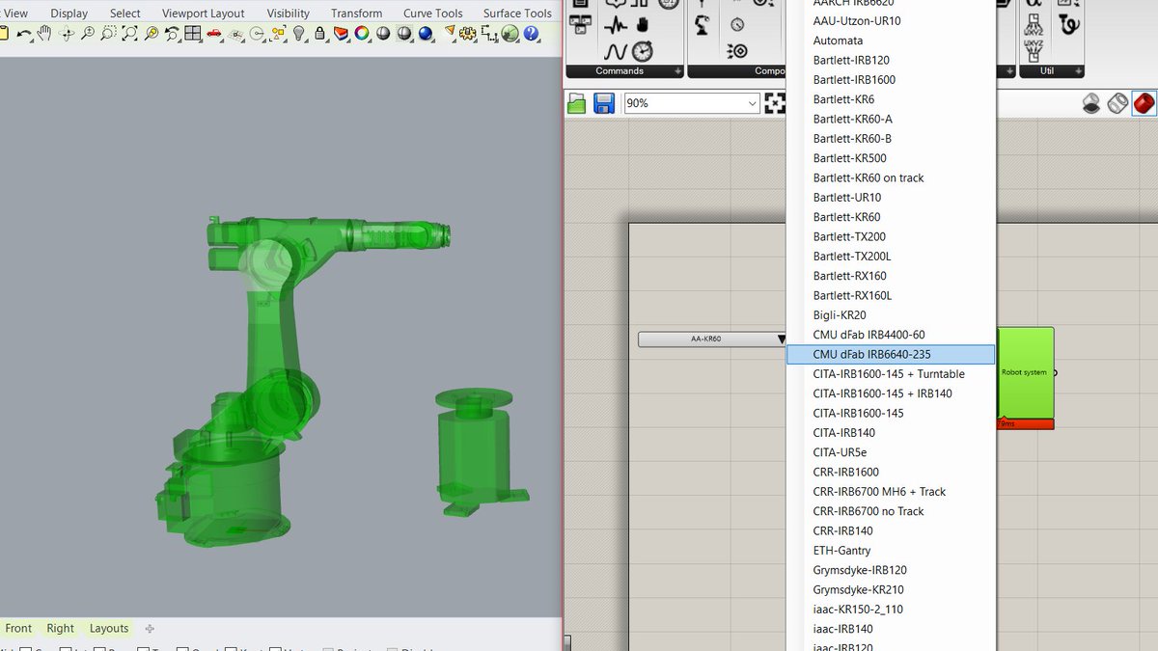Toggle the lightbulb hide objects icon
Image resolution: width=1158 pixels, height=651 pixels.
(298, 33)
